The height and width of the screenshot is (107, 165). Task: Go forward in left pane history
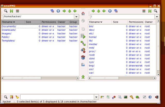pyautogui.click(x=75, y=11)
